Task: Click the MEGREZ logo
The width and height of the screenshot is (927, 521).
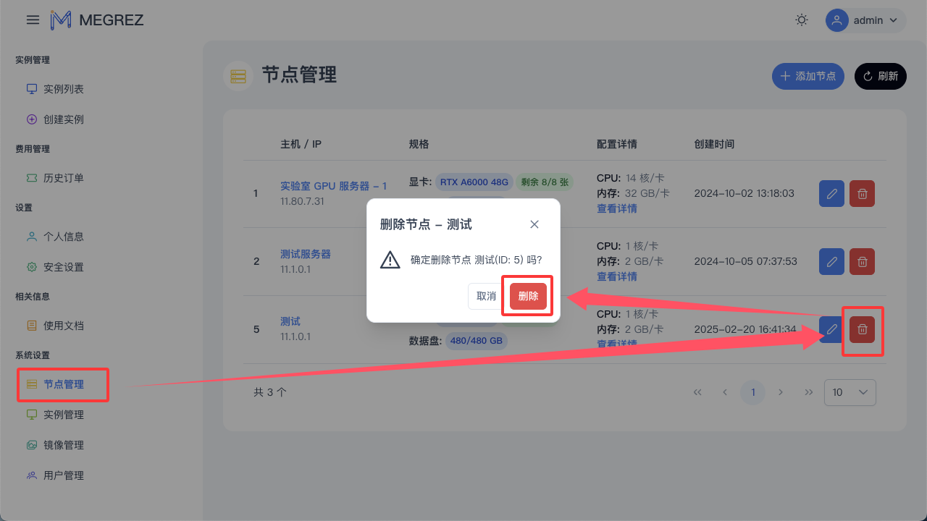Action: [97, 20]
